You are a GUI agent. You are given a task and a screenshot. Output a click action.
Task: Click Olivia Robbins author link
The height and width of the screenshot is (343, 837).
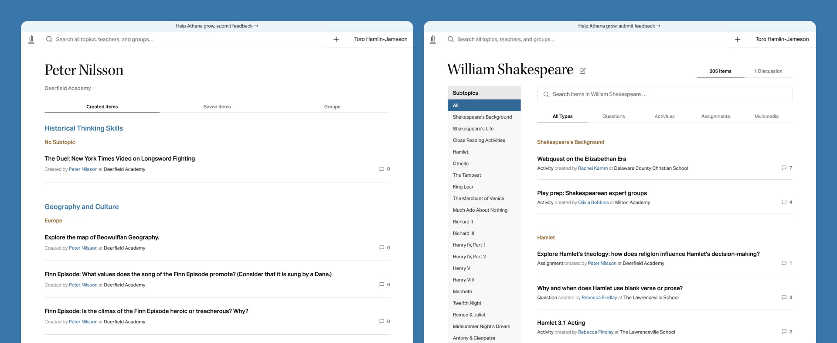point(593,202)
